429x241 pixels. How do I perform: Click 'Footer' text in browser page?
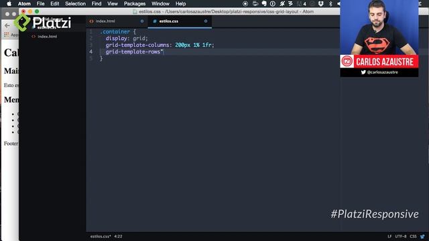pyautogui.click(x=11, y=143)
